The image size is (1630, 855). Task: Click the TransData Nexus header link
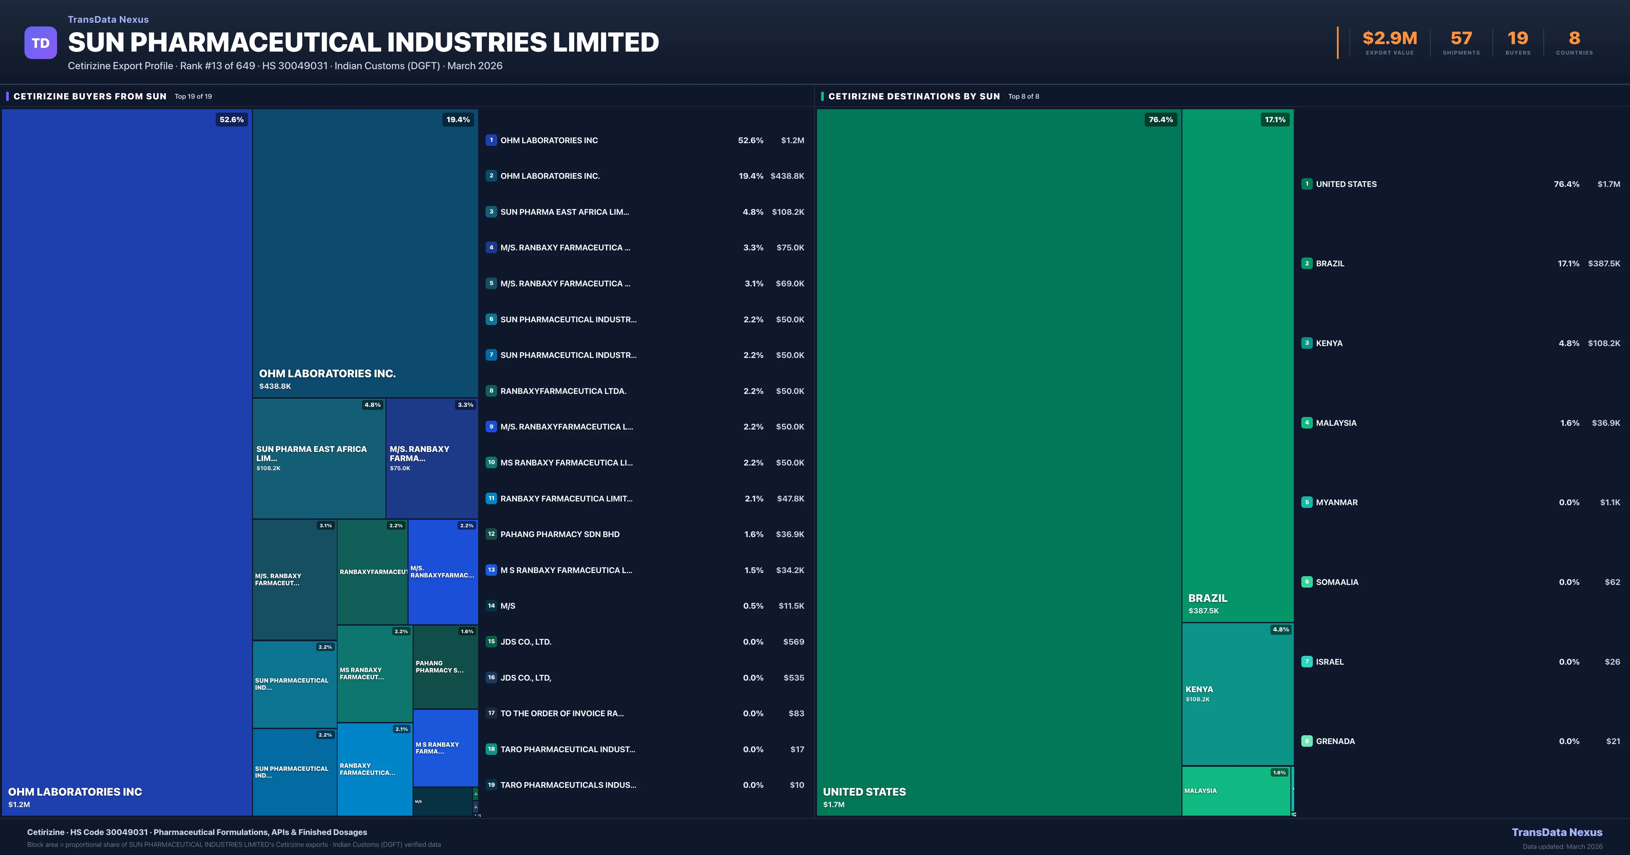(x=108, y=19)
